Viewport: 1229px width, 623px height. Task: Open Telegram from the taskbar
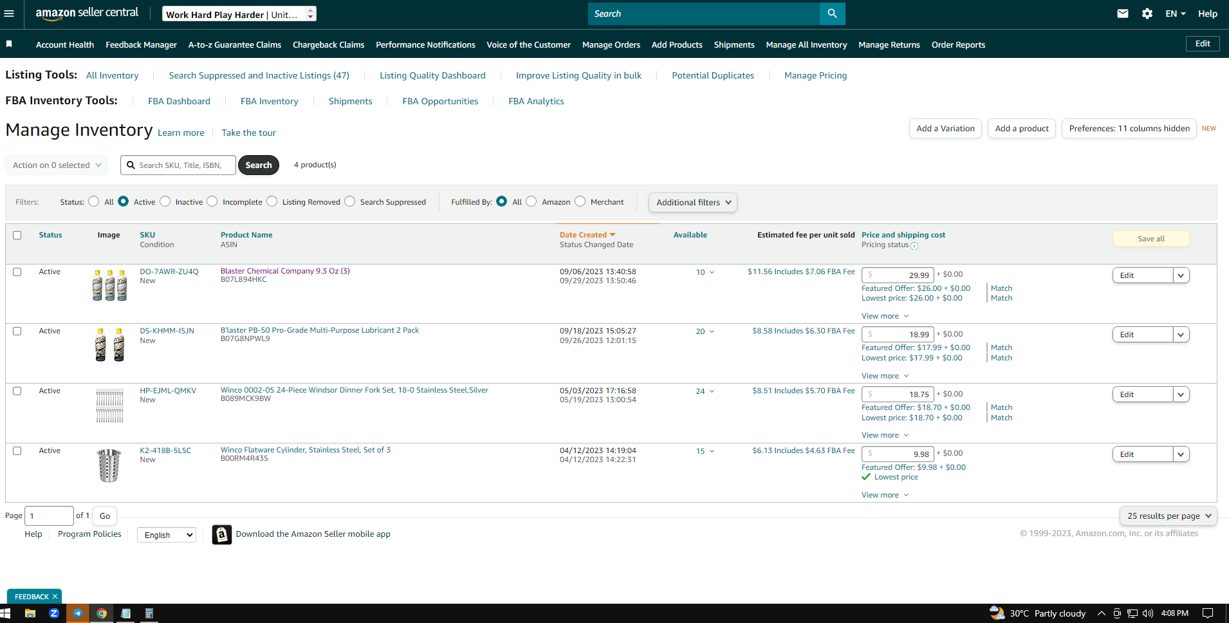[78, 613]
